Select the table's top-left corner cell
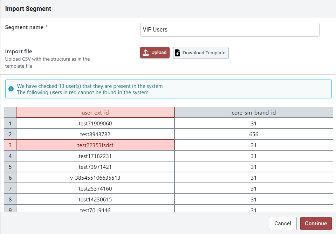336x234 pixels. (10, 112)
